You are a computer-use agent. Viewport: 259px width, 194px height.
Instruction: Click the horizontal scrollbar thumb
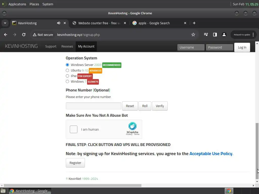tap(73, 185)
